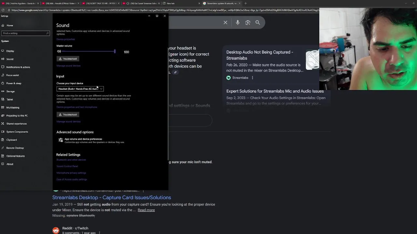Click input Troubleshoot button
Viewport: 417px width, 234px height.
point(68,115)
